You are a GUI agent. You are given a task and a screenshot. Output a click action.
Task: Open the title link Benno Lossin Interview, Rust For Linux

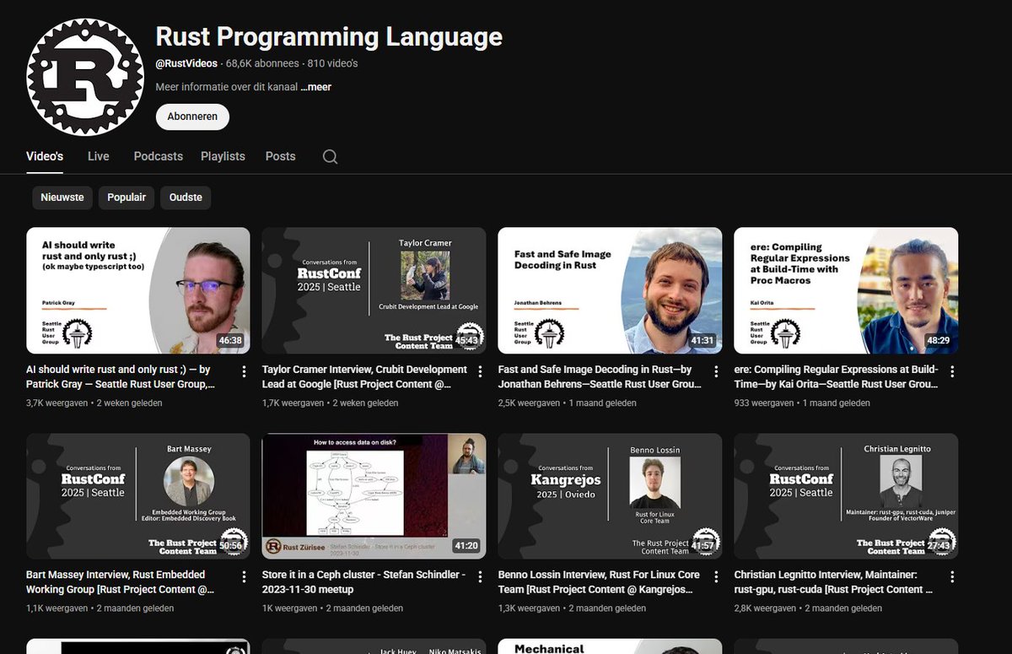[599, 581]
